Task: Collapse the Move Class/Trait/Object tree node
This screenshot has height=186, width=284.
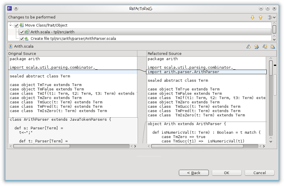Action: click(x=11, y=25)
